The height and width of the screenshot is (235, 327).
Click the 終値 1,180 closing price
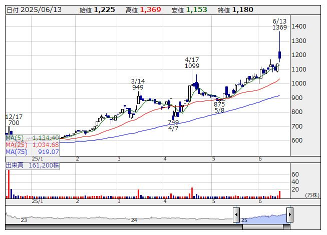click(235, 10)
